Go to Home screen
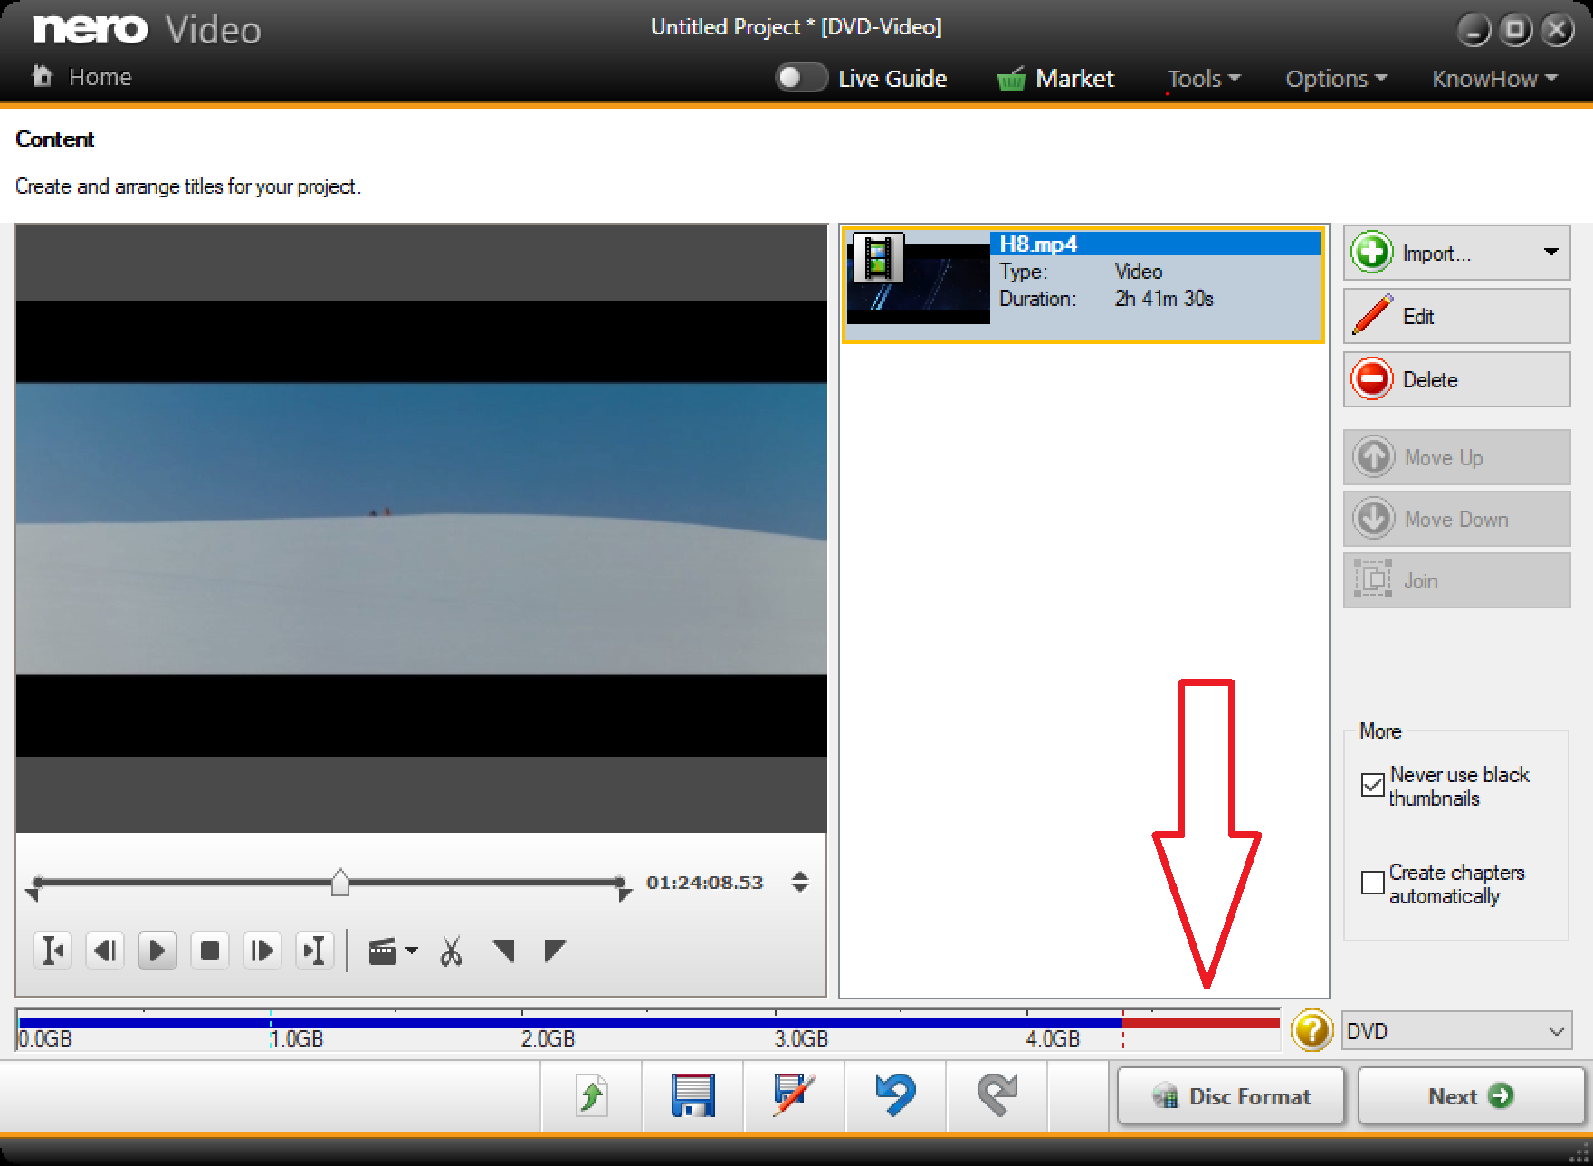Viewport: 1593px width, 1166px height. pyautogui.click(x=81, y=77)
